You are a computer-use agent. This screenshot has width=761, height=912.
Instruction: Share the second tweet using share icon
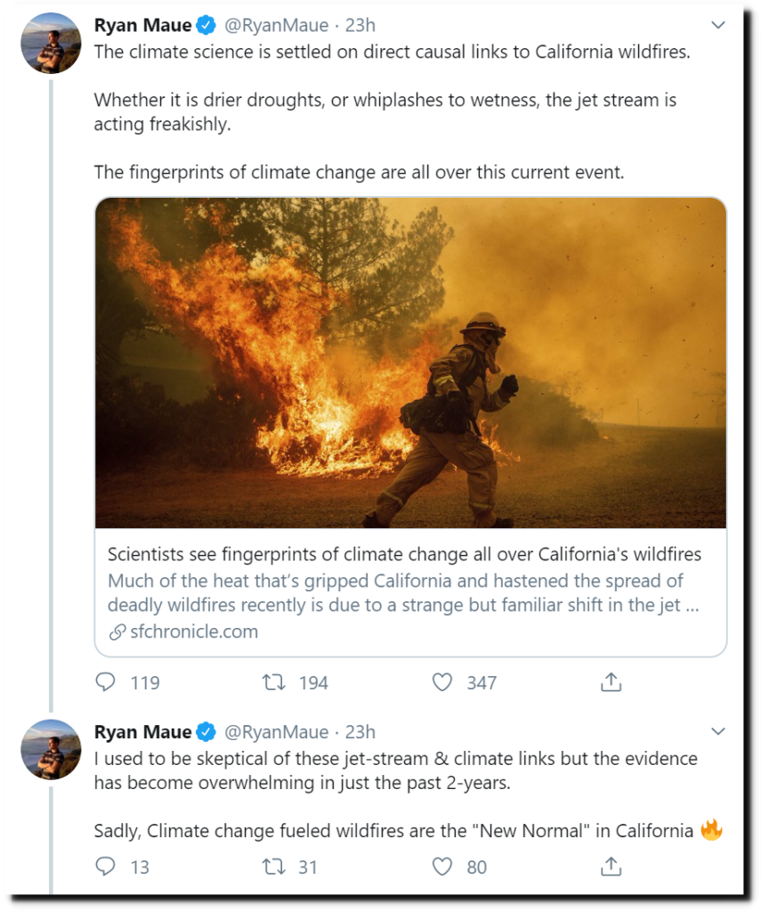coord(611,866)
